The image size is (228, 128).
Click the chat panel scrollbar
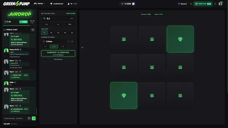[36, 111]
